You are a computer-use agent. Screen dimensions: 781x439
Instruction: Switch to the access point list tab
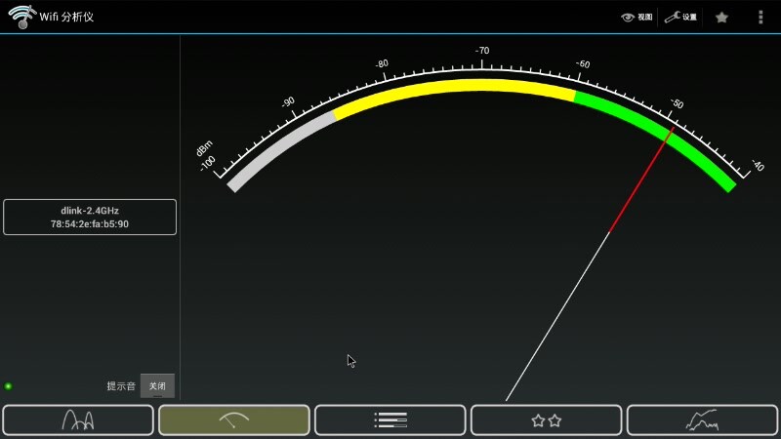(390, 420)
